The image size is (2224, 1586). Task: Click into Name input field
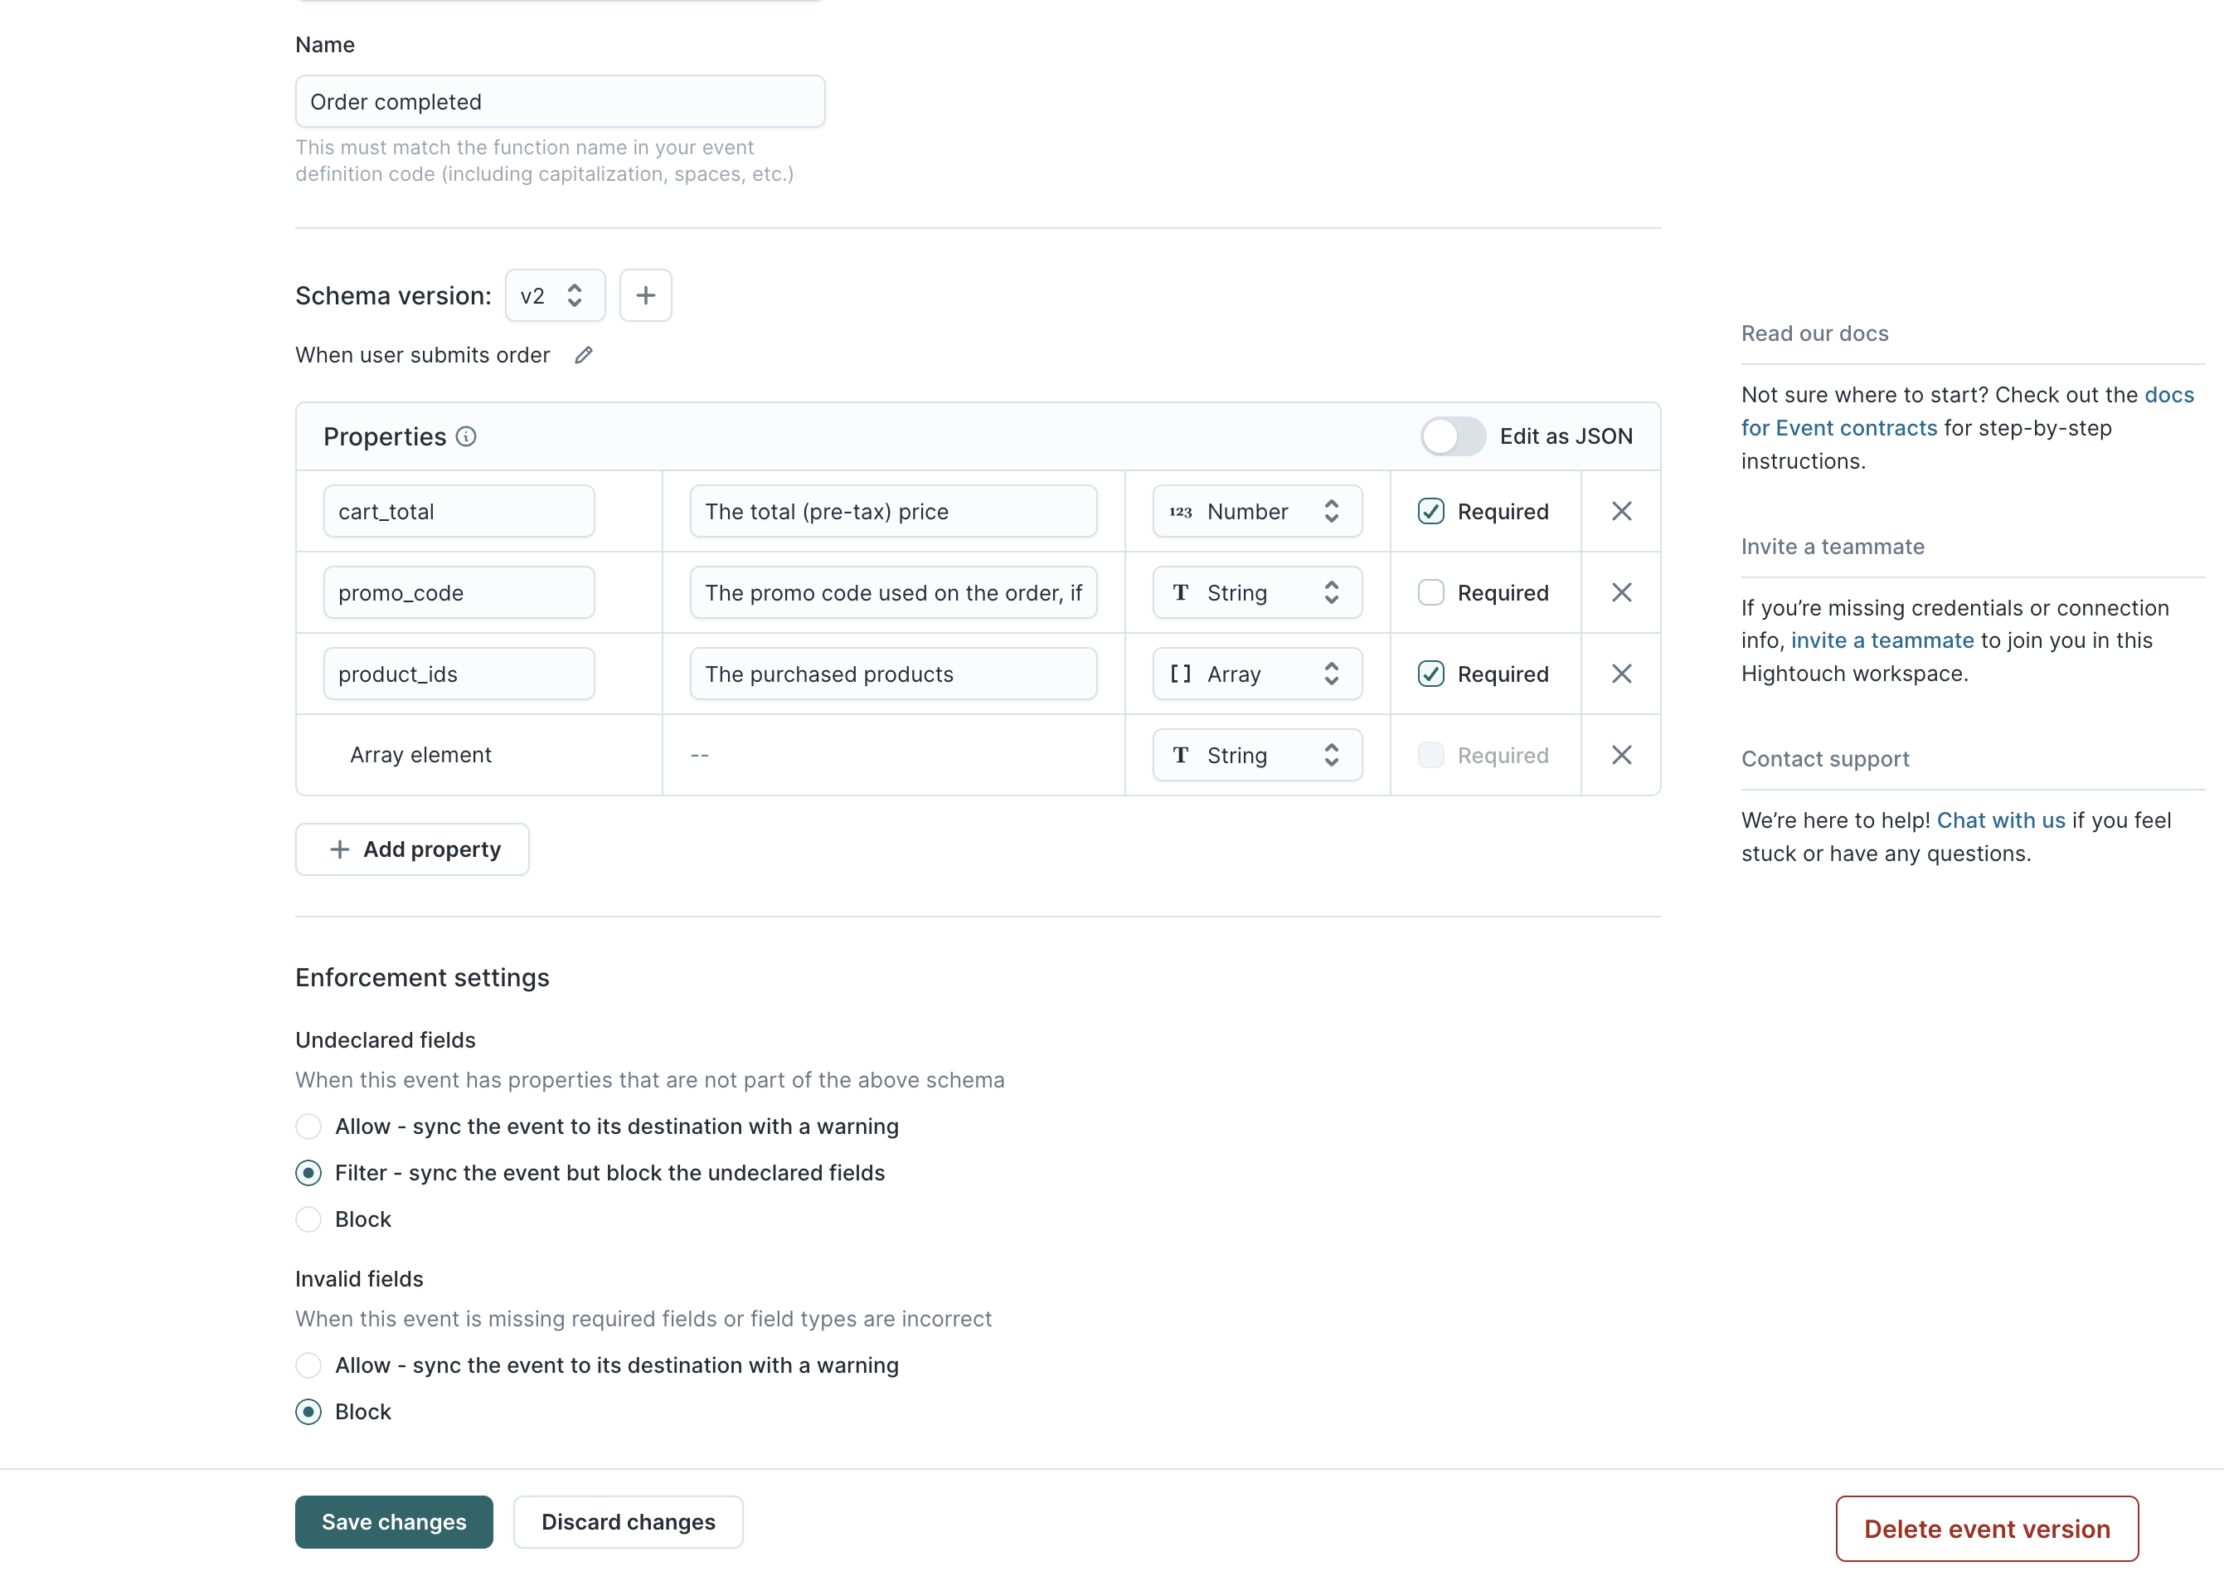point(560,100)
